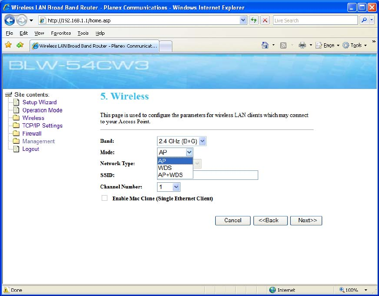This screenshot has width=379, height=296.
Task: Select AP option in Mode list
Action: point(175,161)
